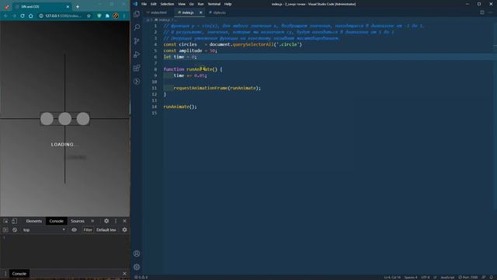Open the Extensions view

coord(137,68)
